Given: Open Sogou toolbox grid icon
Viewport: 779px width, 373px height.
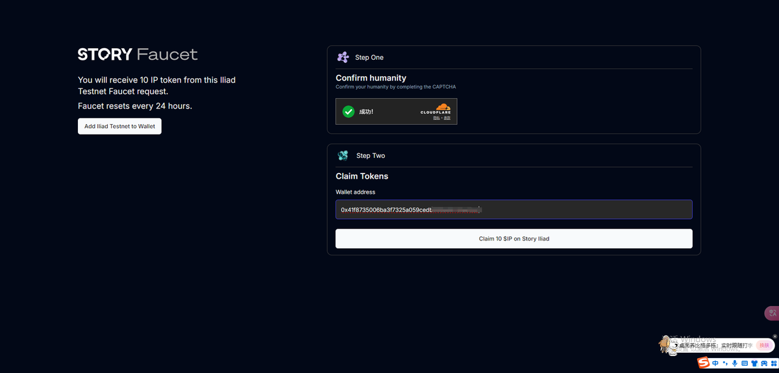Looking at the screenshot, I should [774, 363].
